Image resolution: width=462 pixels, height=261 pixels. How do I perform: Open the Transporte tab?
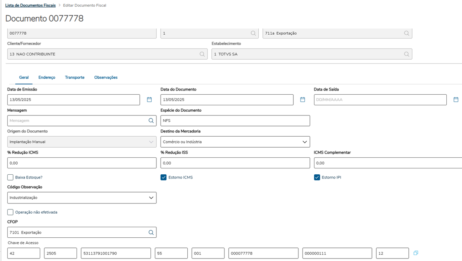74,77
